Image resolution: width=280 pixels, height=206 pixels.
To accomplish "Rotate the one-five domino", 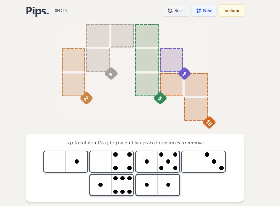I will pyautogui.click(x=157, y=162).
